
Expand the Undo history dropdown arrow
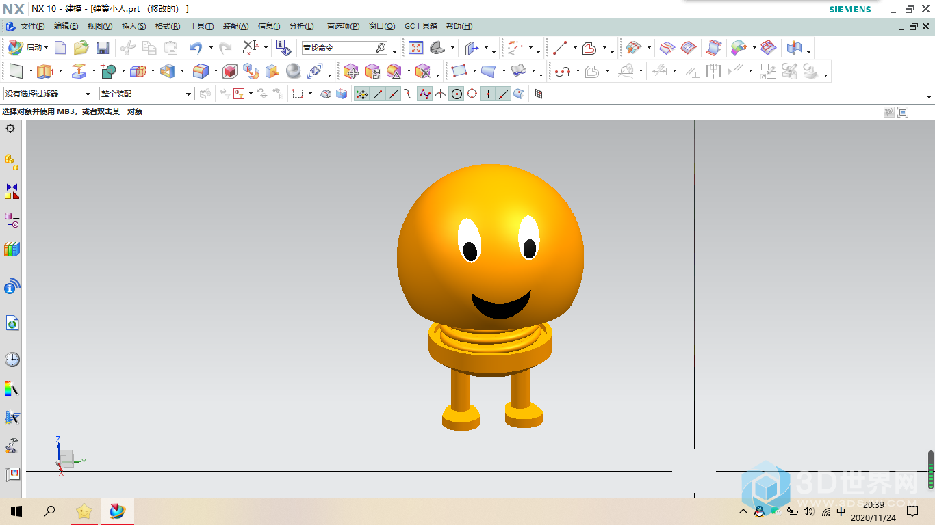211,48
